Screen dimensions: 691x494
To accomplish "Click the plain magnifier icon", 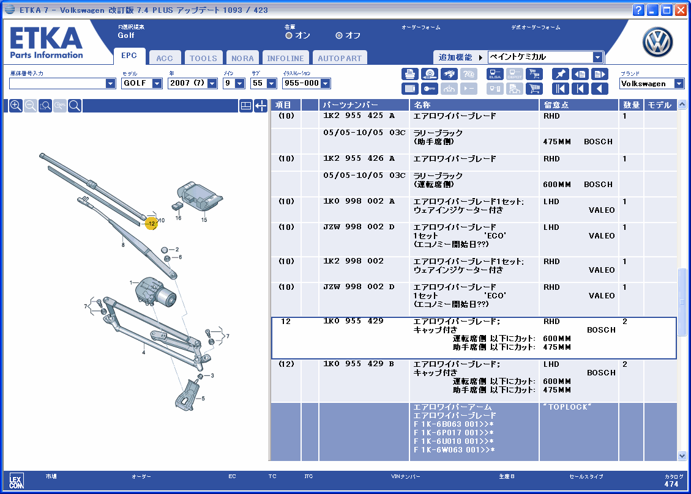I will tap(75, 106).
